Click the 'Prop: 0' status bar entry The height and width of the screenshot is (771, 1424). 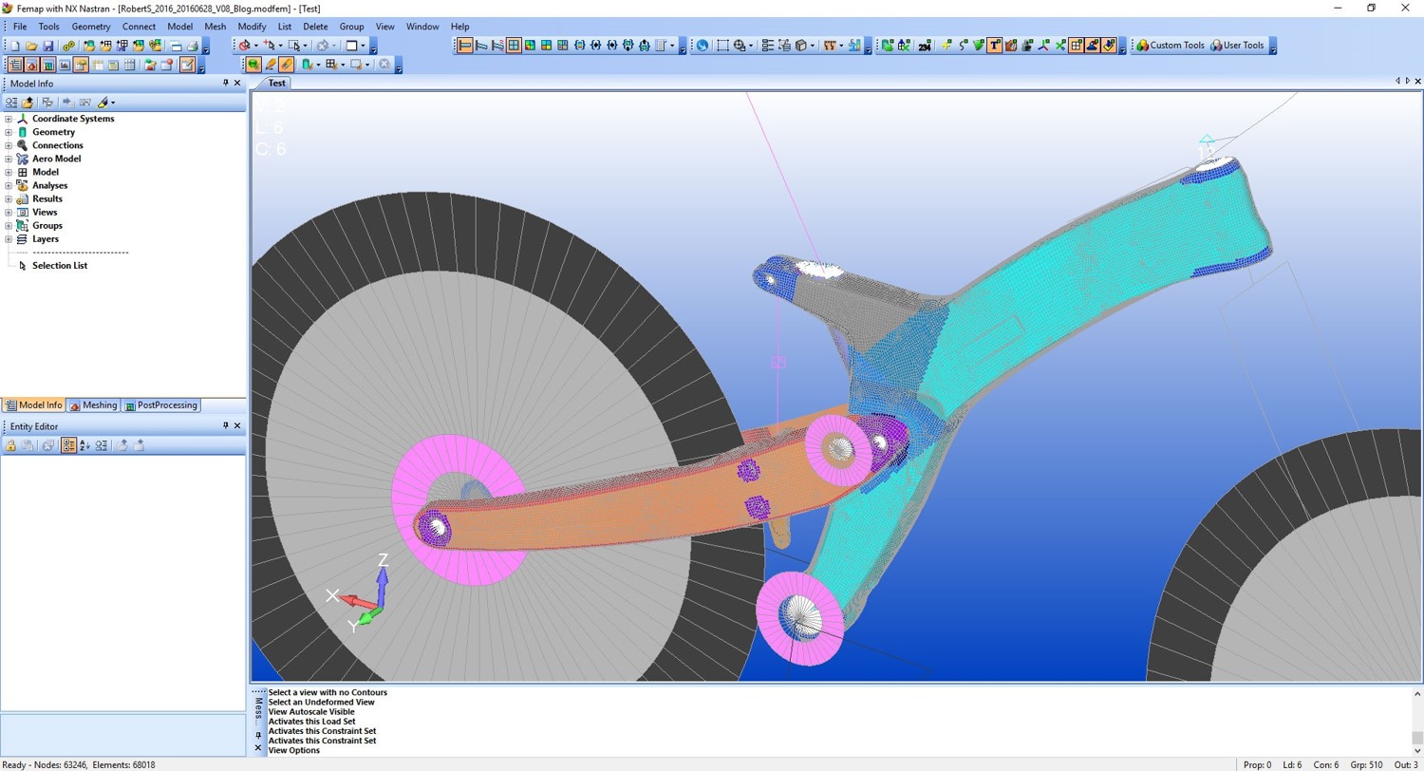pos(1256,764)
